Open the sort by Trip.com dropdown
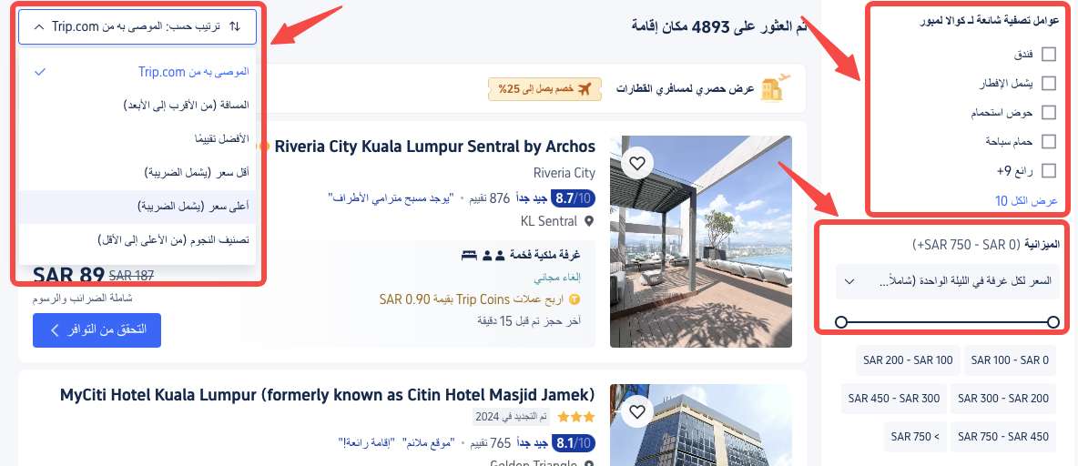Screen dimensions: 1078x466 [x=137, y=26]
